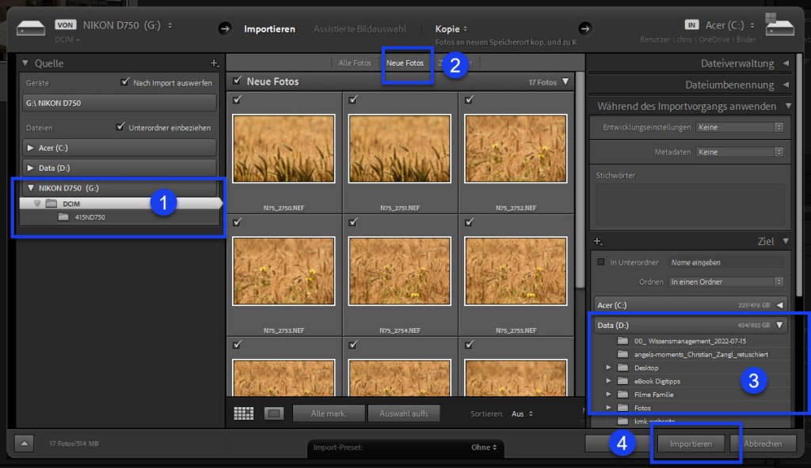Click the round arrow icon right of Kopie
The width and height of the screenshot is (811, 468).
(585, 28)
